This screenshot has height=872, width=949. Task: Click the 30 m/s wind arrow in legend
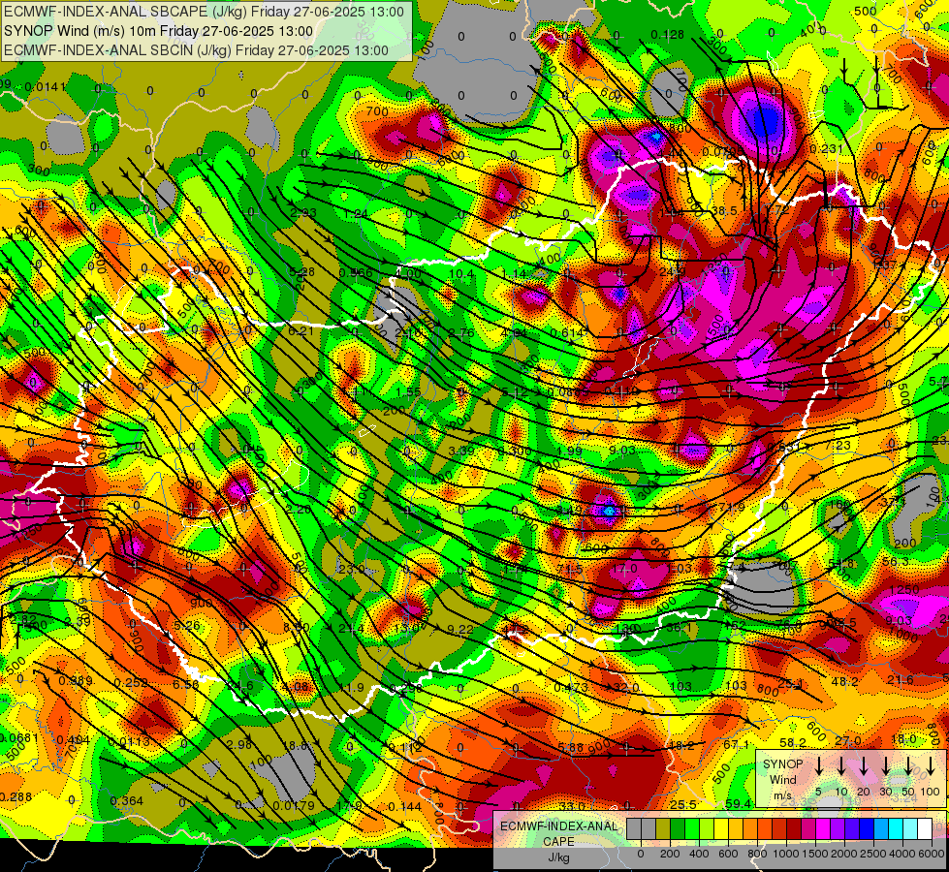coord(885,766)
